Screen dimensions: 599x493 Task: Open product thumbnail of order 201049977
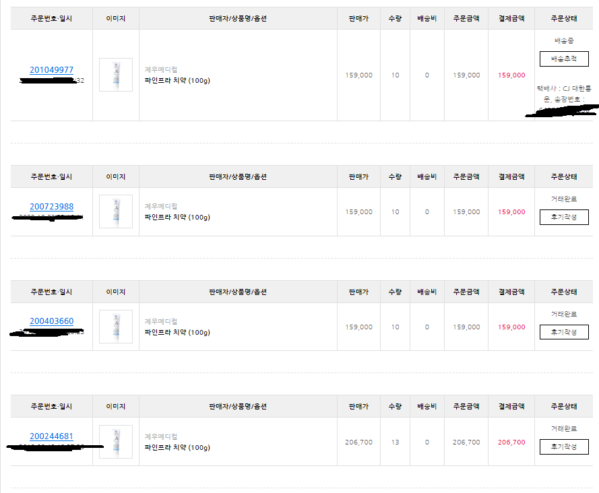click(116, 75)
